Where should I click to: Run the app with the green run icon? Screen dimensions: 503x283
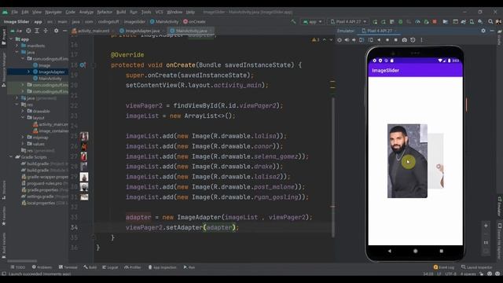tap(375, 21)
